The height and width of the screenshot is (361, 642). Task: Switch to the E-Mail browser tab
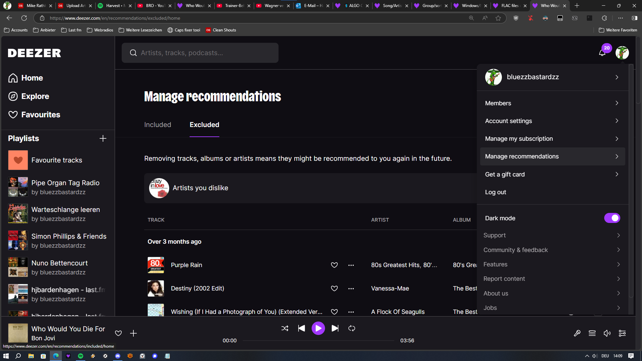[312, 6]
